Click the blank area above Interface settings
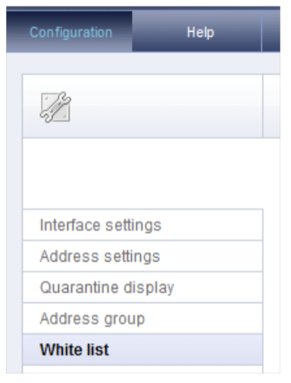Image resolution: width=291 pixels, height=383 pixels. click(142, 173)
